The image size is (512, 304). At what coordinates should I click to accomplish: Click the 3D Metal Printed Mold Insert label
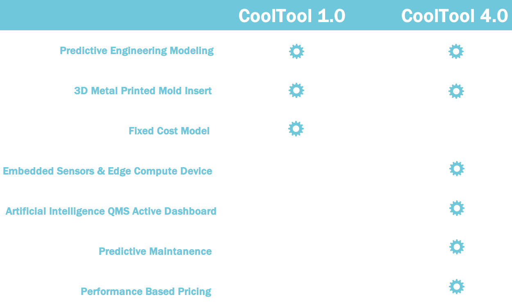[143, 91]
